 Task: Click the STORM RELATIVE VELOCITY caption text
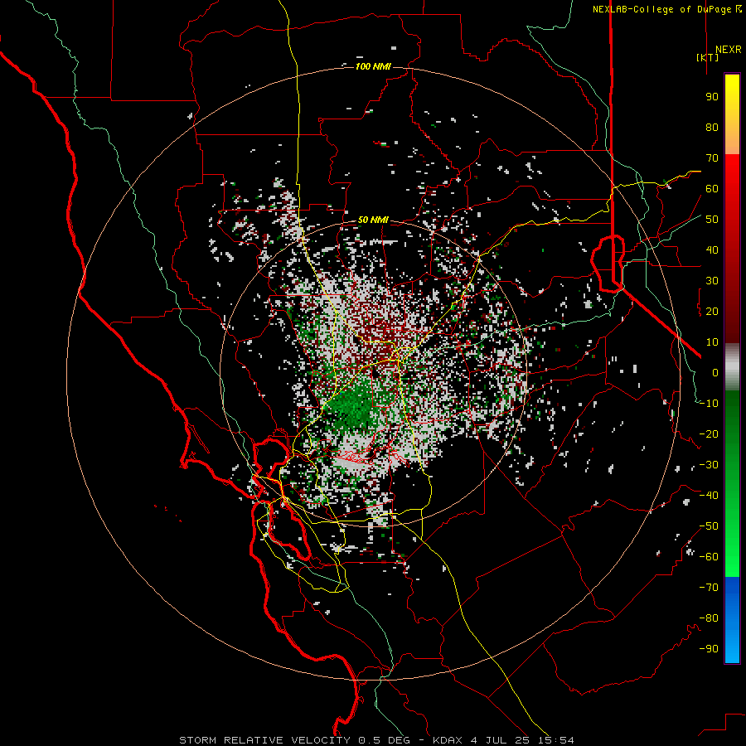coord(264,740)
